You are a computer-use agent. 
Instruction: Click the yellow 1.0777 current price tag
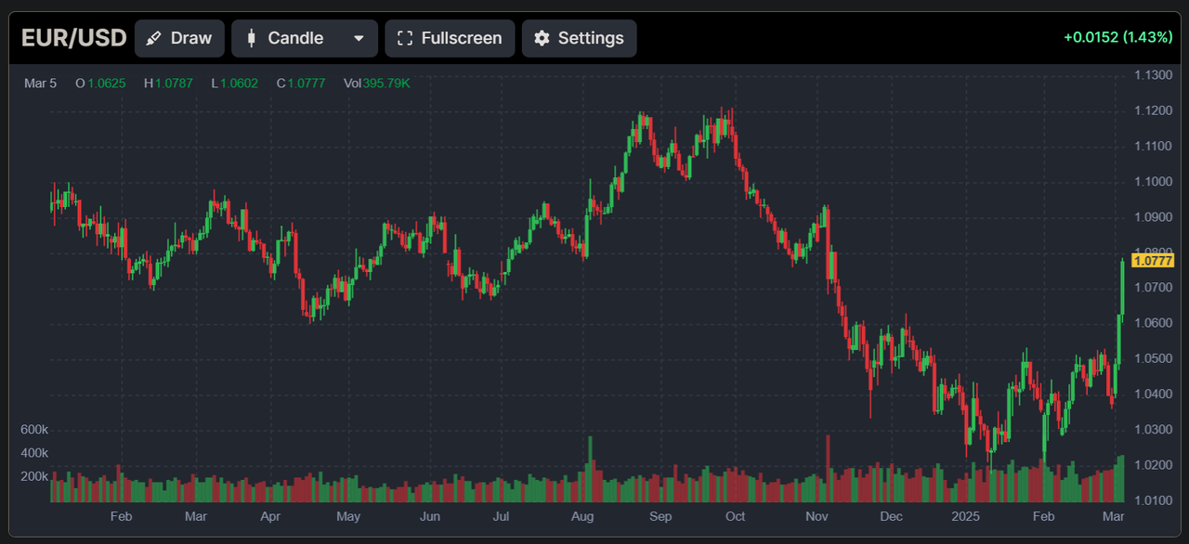pos(1153,261)
